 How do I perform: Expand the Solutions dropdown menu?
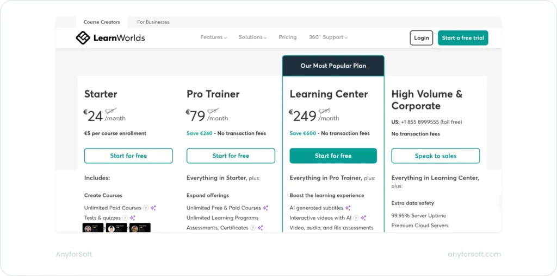[x=252, y=37]
